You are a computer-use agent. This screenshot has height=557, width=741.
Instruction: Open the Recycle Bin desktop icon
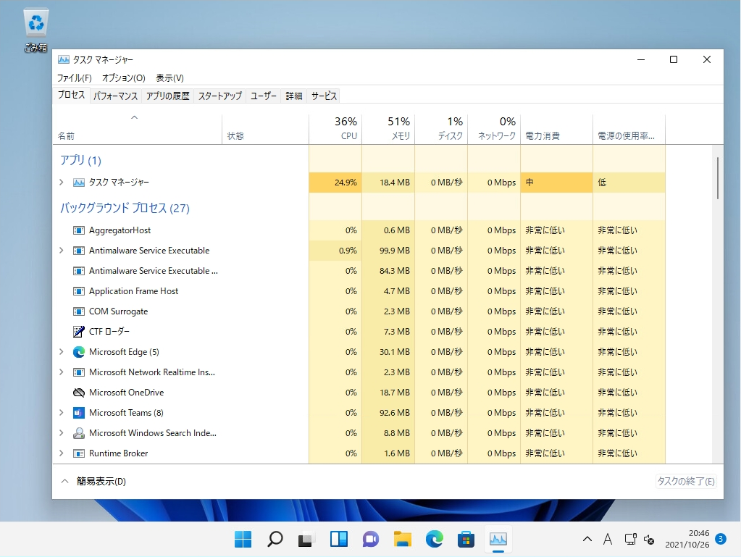36,30
